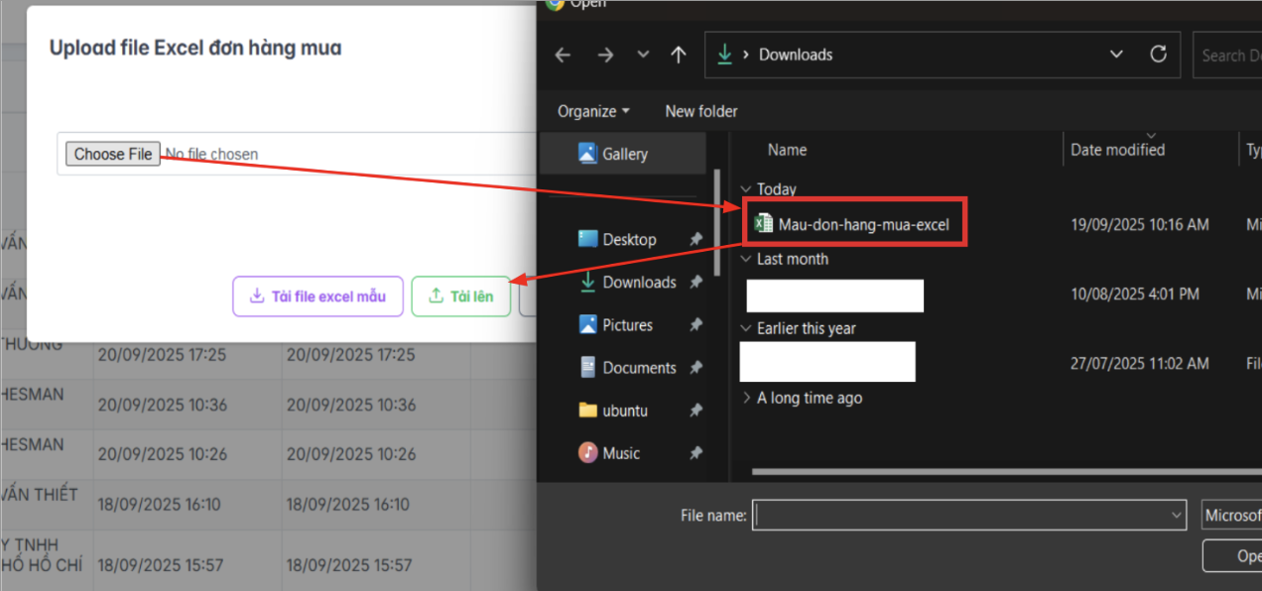Click the upload icon inside Tài lên button
The width and height of the screenshot is (1262, 591).
(x=437, y=295)
